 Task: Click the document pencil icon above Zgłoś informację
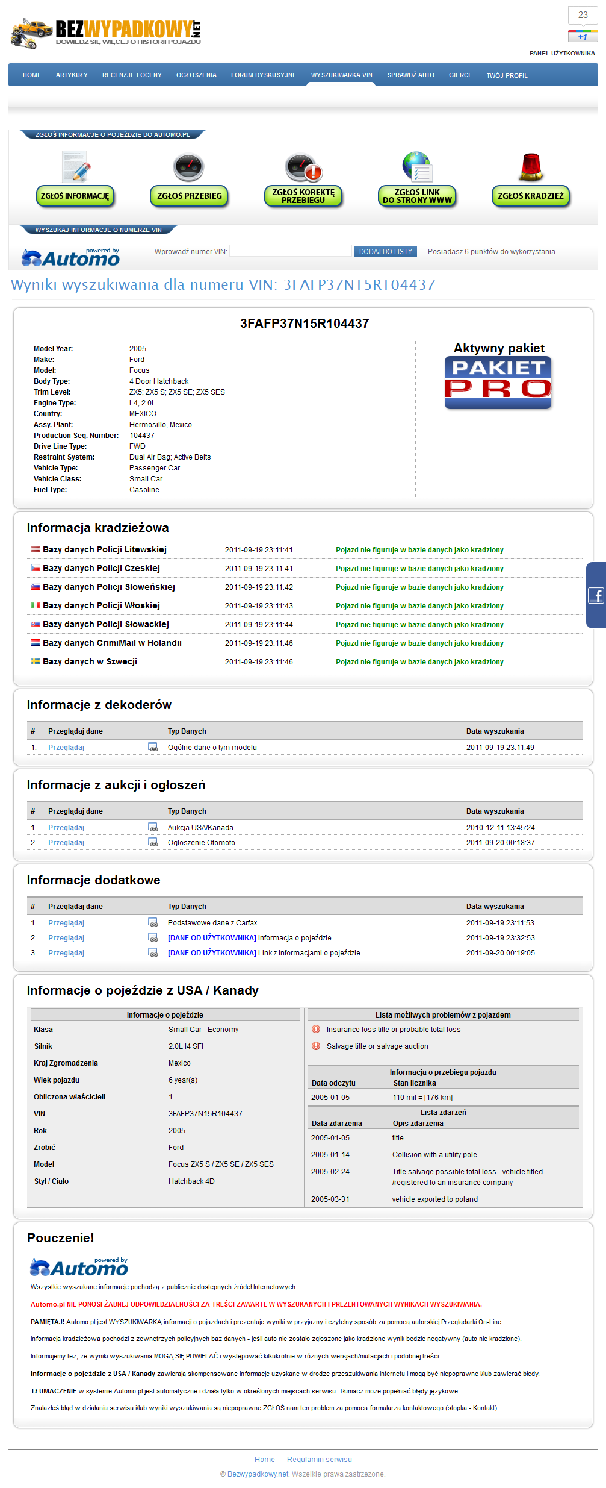[75, 167]
